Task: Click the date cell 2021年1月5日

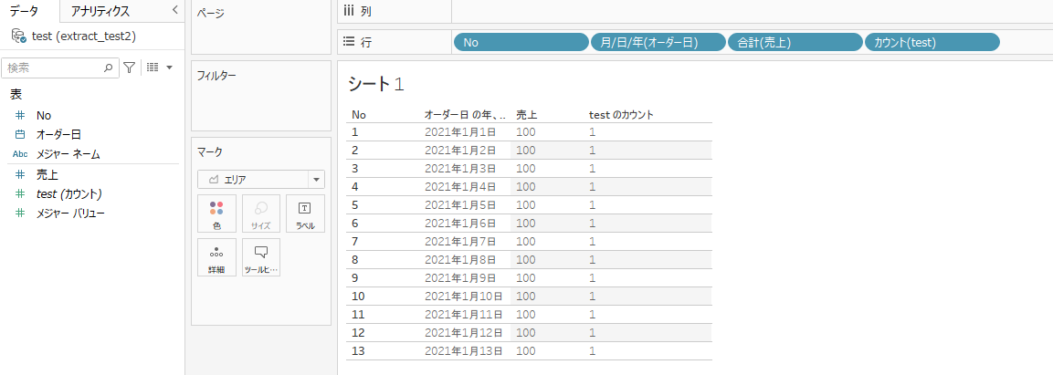Action: 460,204
